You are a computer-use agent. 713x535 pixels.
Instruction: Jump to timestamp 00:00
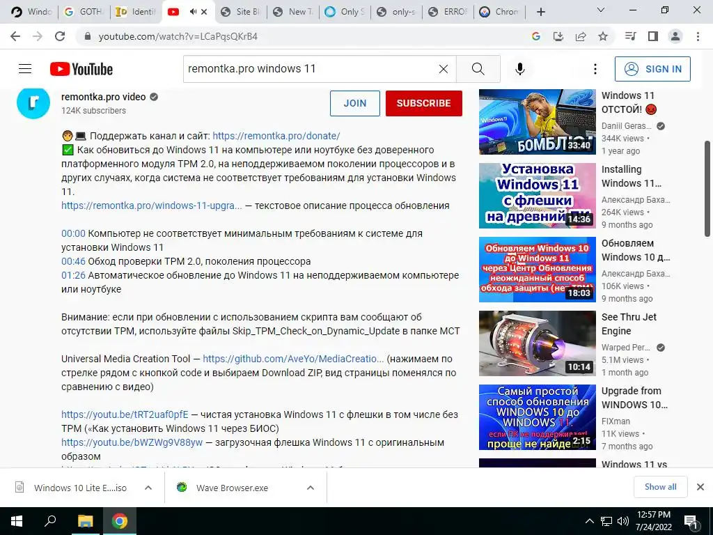click(x=73, y=233)
